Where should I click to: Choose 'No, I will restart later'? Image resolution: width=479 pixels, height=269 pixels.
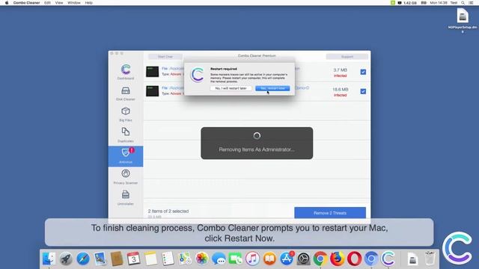pyautogui.click(x=231, y=88)
